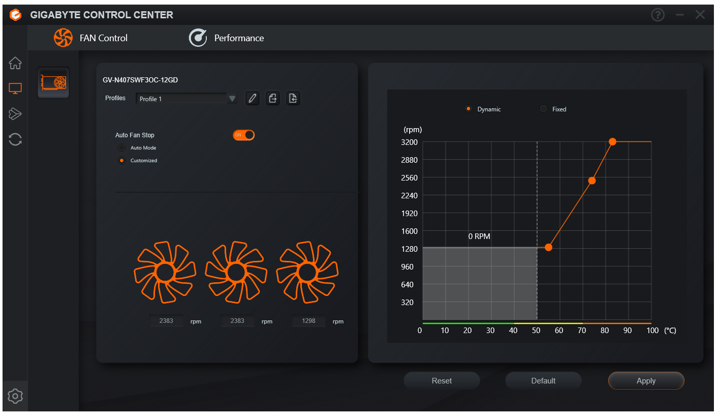Click the Gigabyte logo icon

click(16, 15)
